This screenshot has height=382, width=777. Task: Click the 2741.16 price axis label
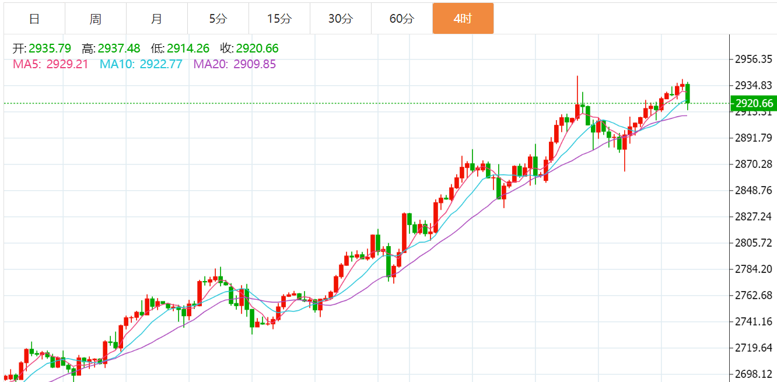coord(754,322)
